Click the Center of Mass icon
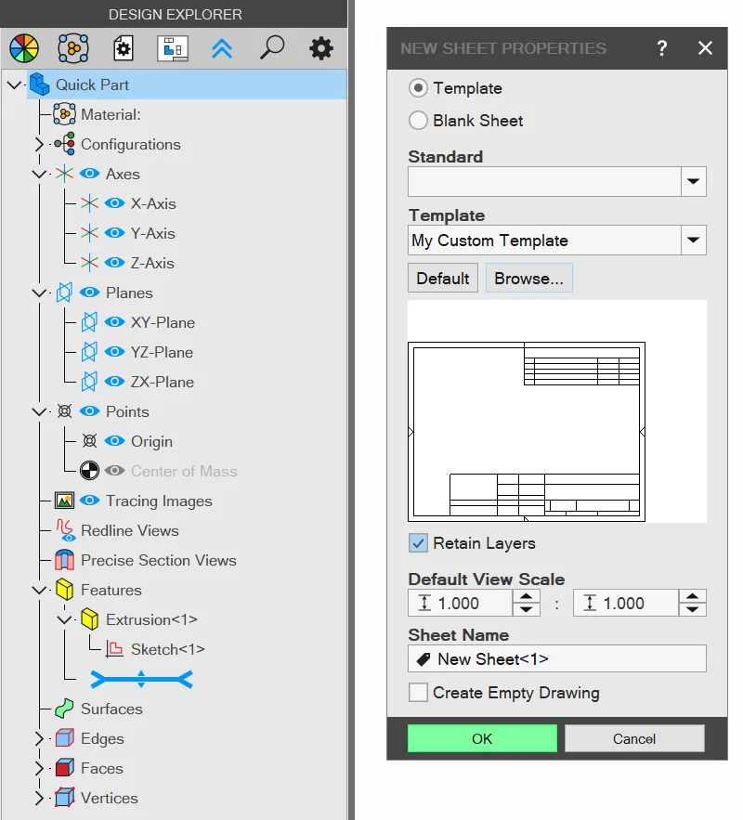The image size is (743, 820). [89, 471]
